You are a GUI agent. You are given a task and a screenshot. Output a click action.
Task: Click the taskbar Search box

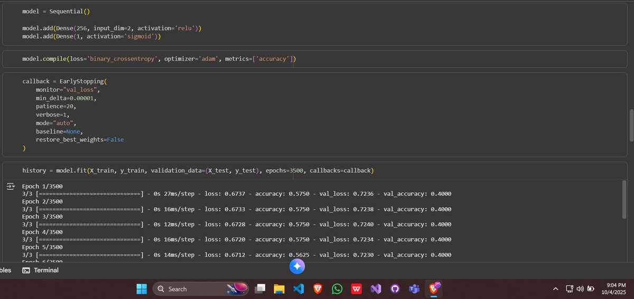(x=201, y=289)
